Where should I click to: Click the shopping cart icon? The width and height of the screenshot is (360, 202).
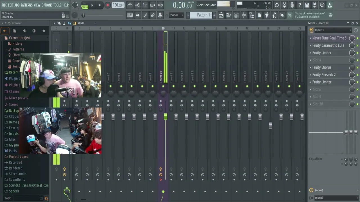tap(289, 15)
